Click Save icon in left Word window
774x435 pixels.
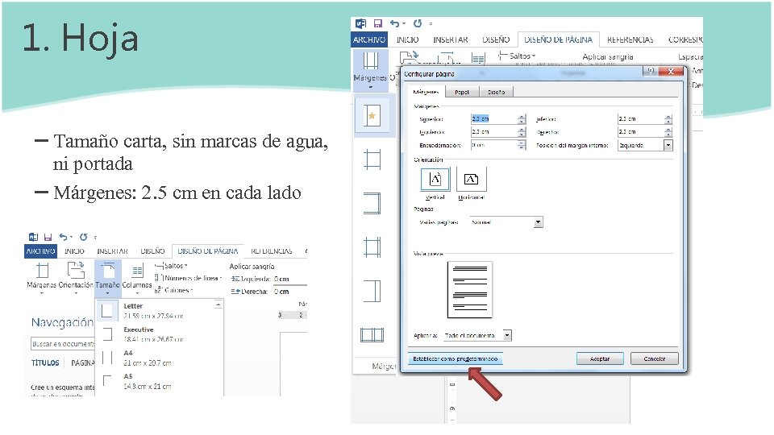pyautogui.click(x=48, y=237)
